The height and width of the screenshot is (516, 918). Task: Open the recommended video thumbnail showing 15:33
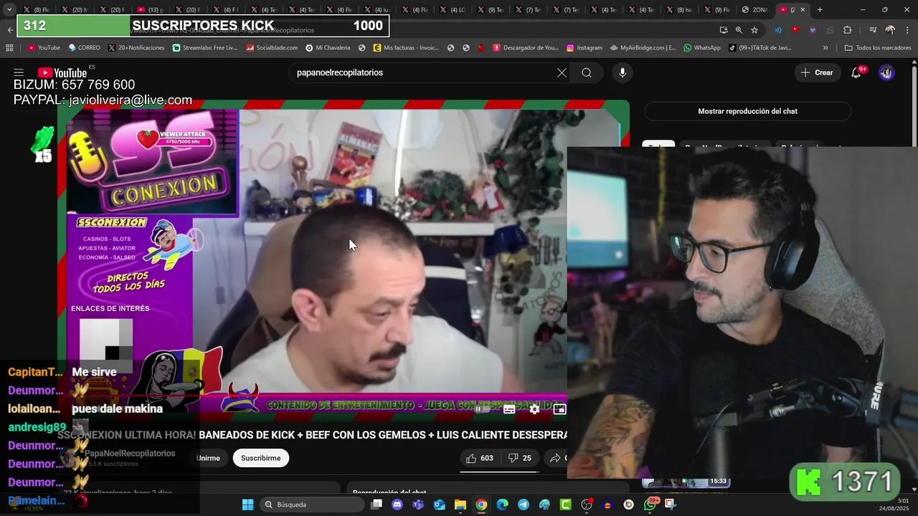coord(686,483)
